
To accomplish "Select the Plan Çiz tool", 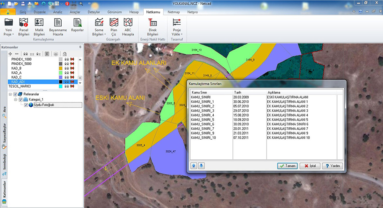I will [114, 25].
